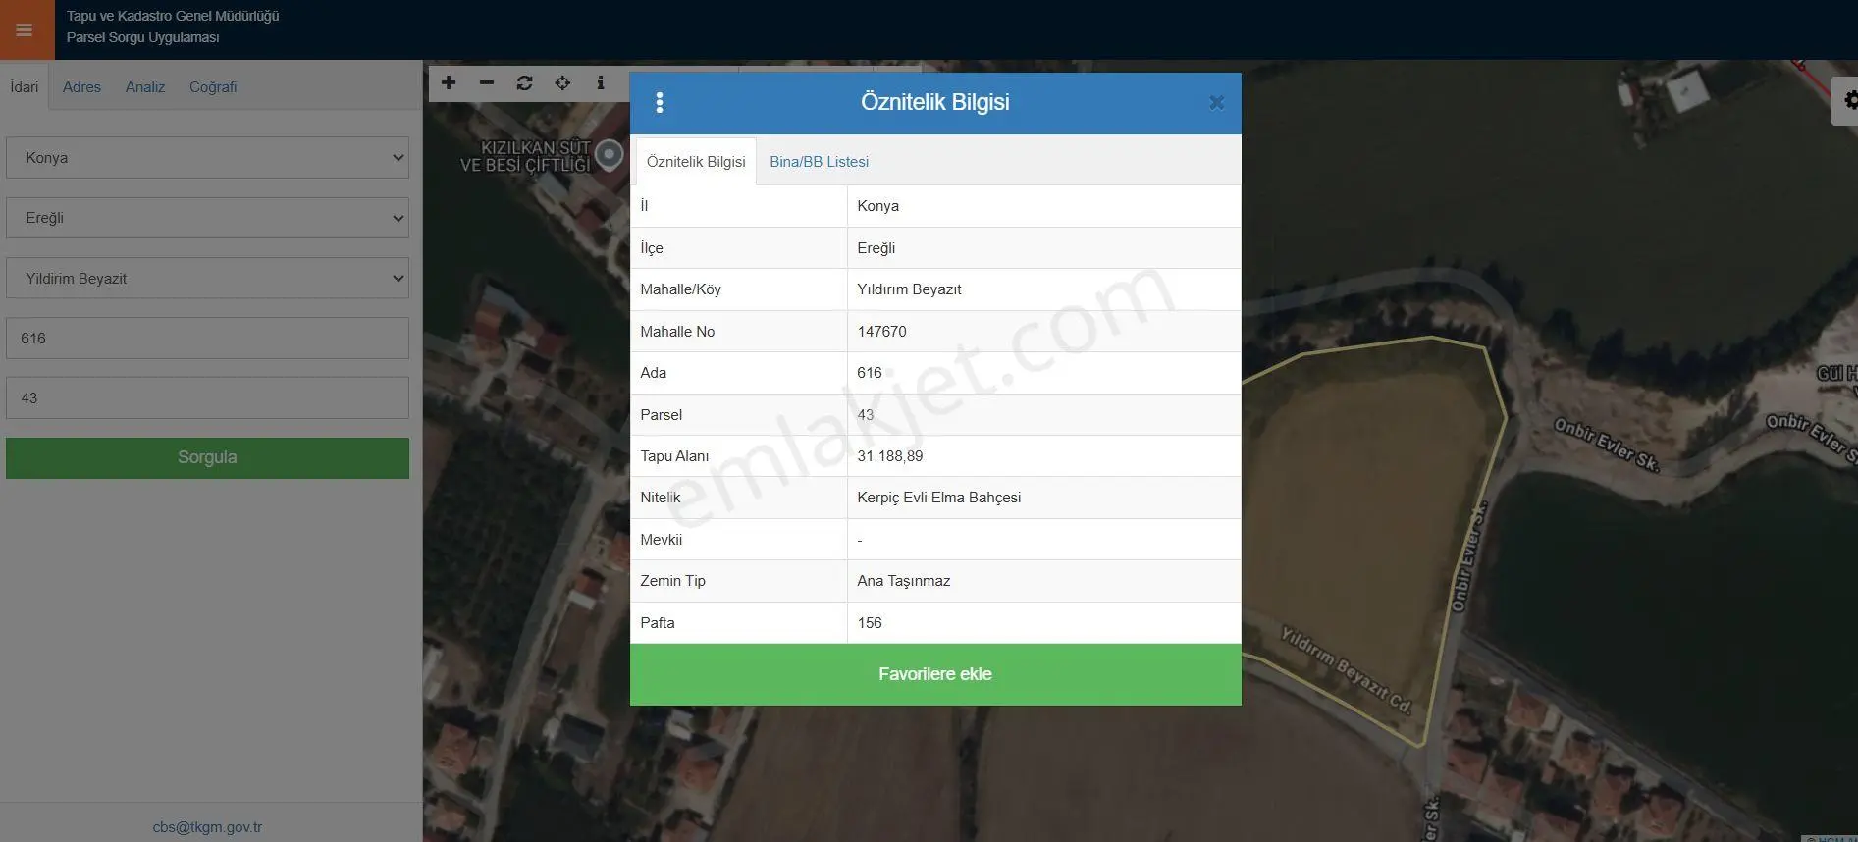Open the hamburger menu in header

tap(25, 29)
